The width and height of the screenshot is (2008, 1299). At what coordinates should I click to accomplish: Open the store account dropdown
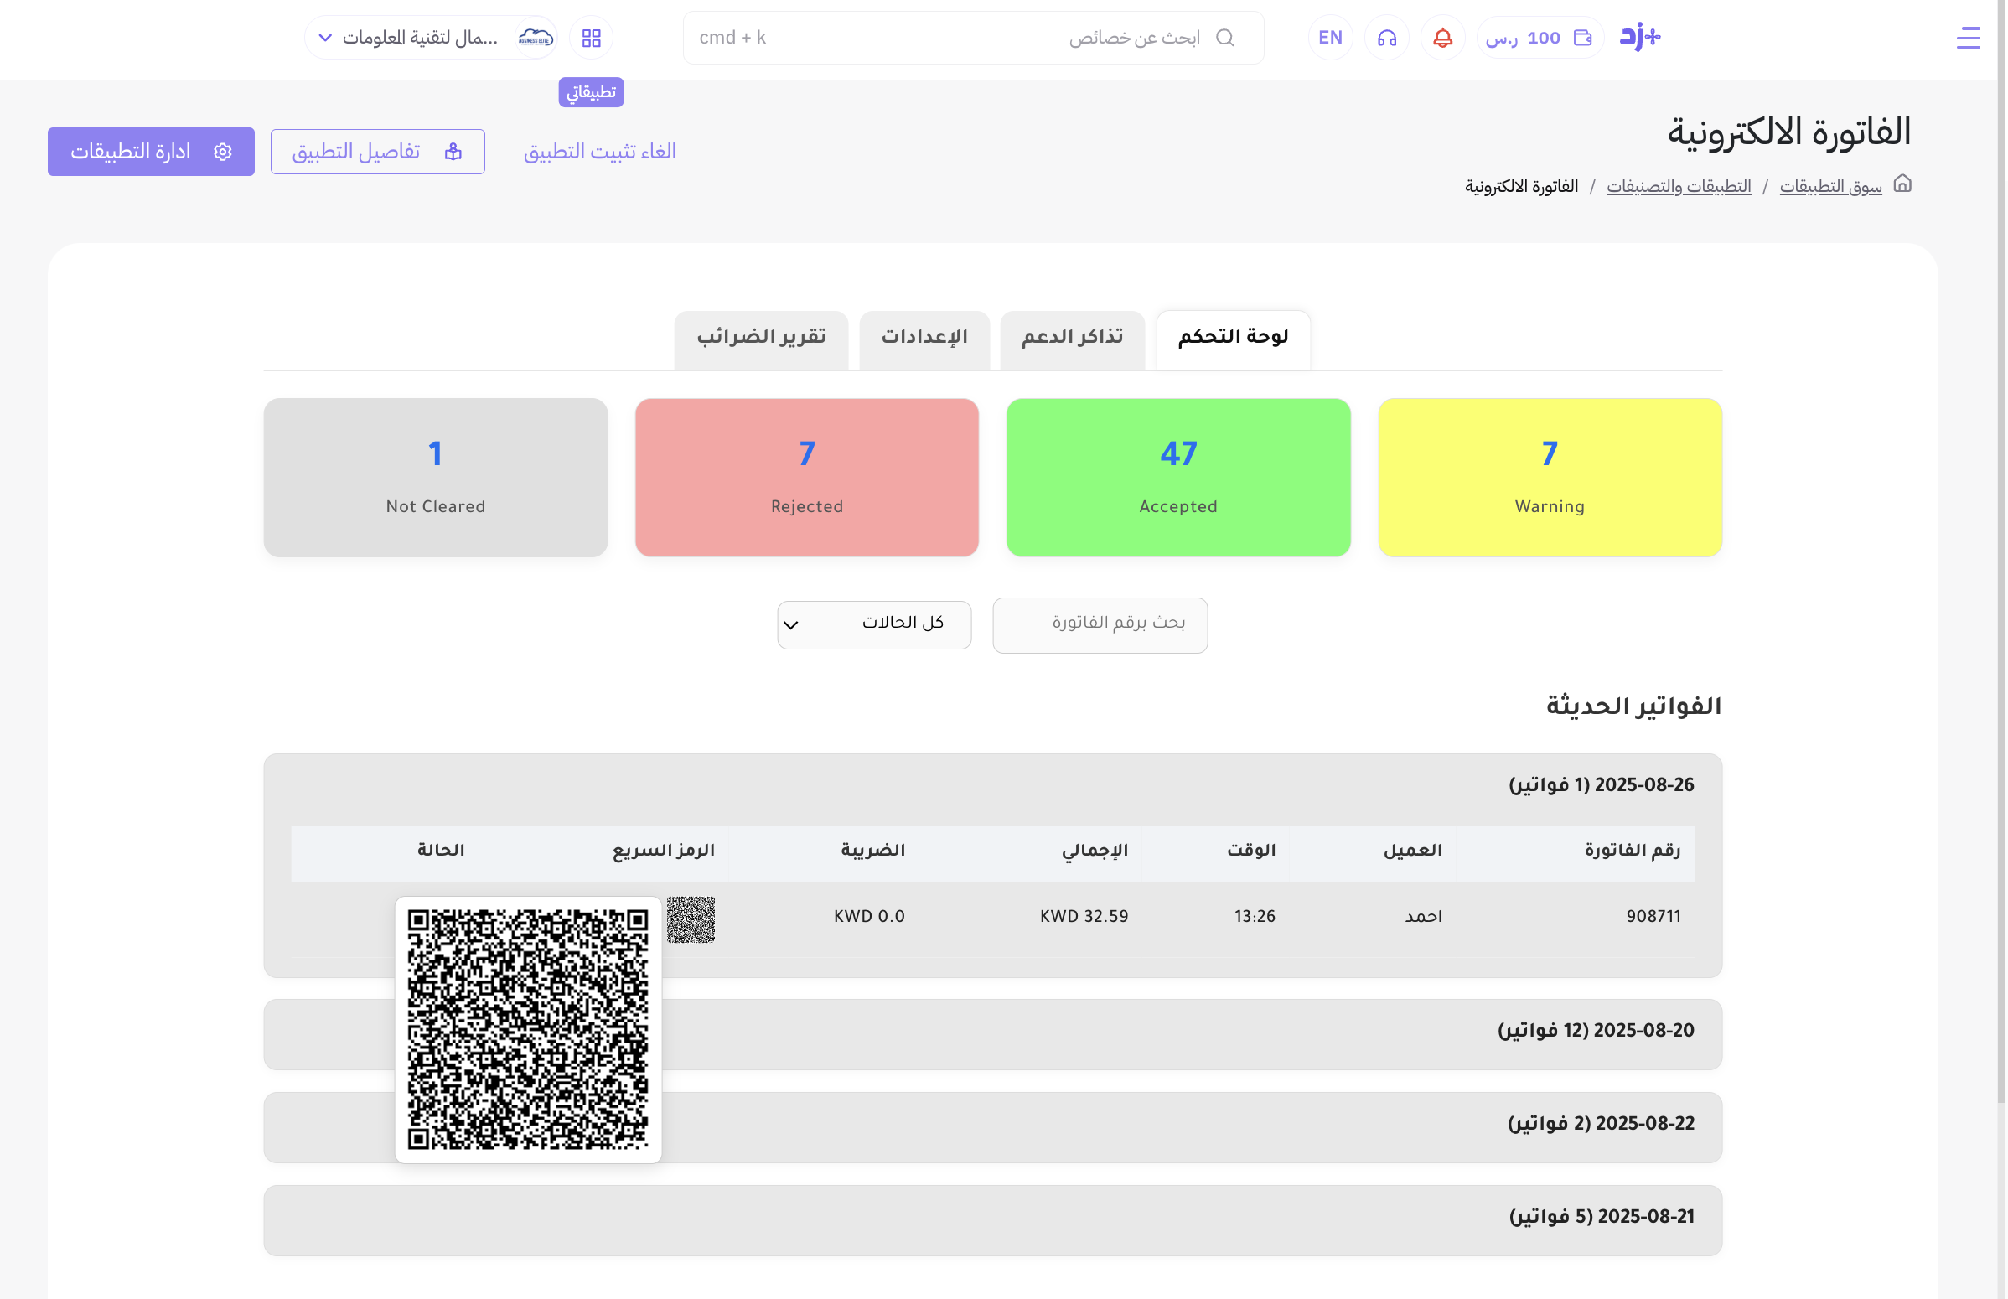[x=430, y=38]
